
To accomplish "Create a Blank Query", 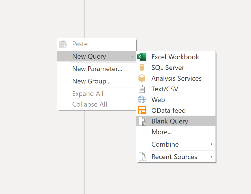I will 176,121.
